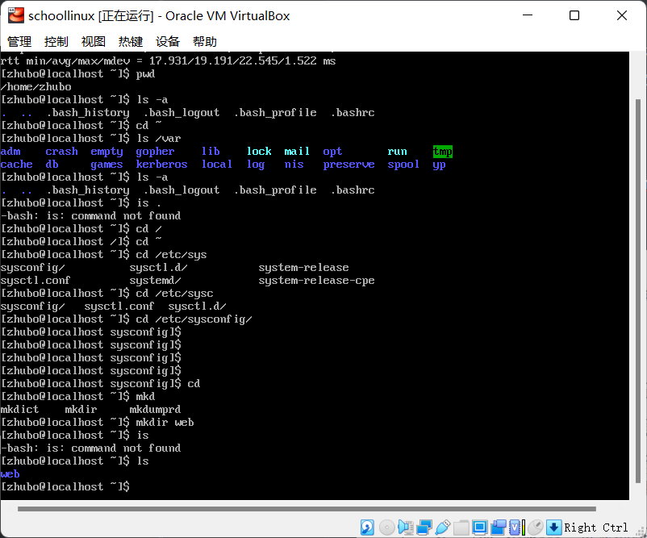Click the 'preserve' directory entry
647x538 pixels.
point(349,165)
